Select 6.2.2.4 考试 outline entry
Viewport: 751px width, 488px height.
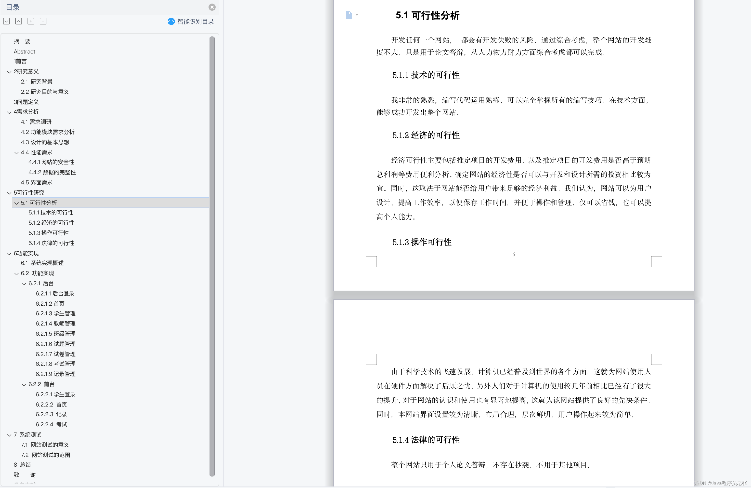(51, 424)
